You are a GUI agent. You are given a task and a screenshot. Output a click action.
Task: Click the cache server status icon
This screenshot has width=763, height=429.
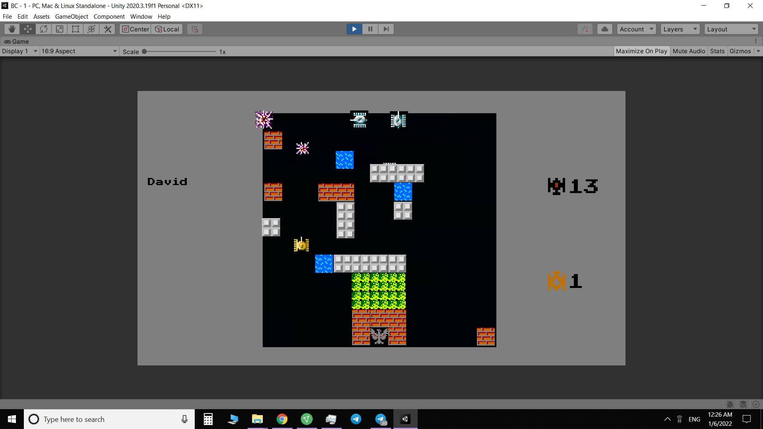(743, 404)
